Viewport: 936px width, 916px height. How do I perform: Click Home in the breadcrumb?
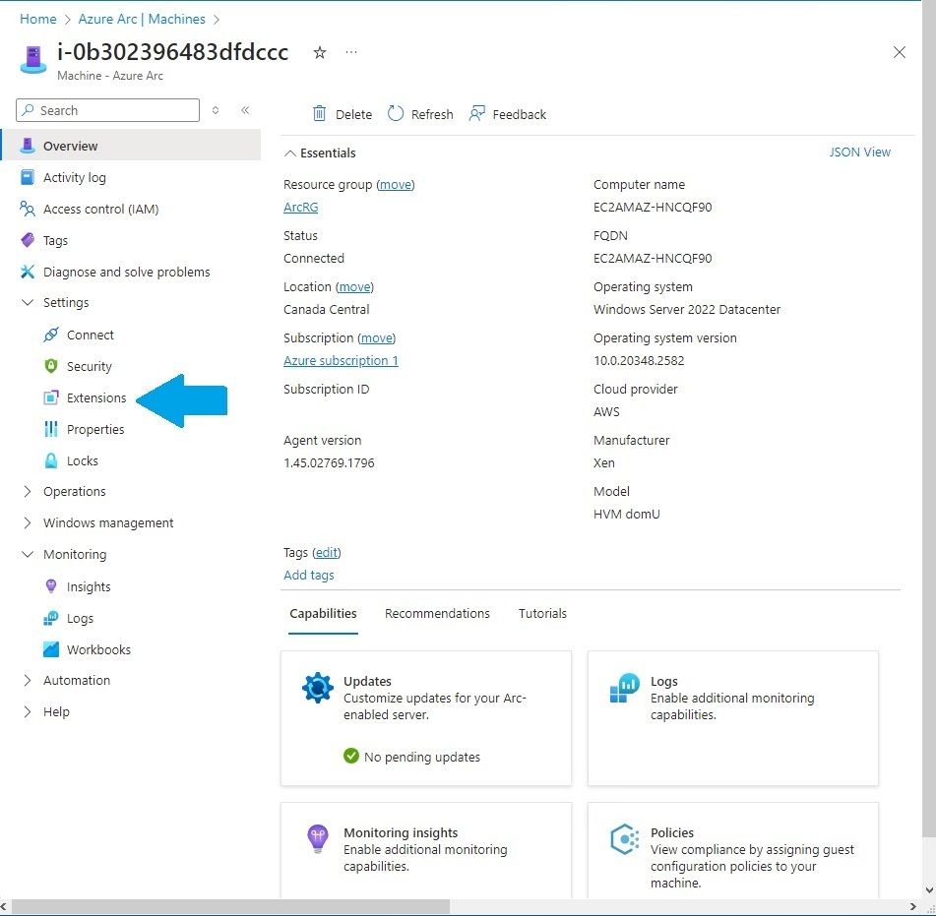click(x=38, y=19)
